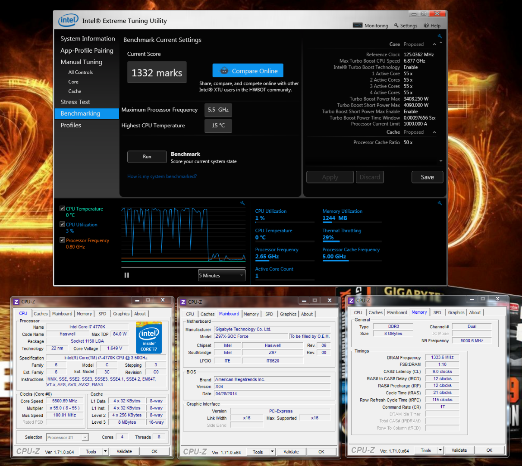Collapse the Cache settings section
The image size is (522, 466).
(x=434, y=132)
